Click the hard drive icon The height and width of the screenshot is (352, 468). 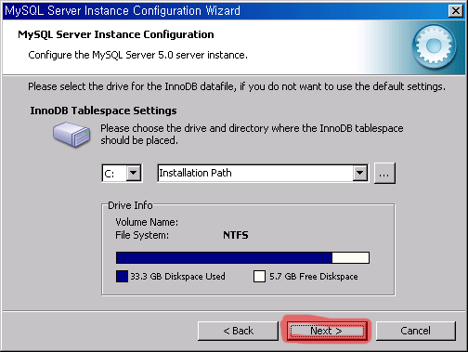(71, 135)
